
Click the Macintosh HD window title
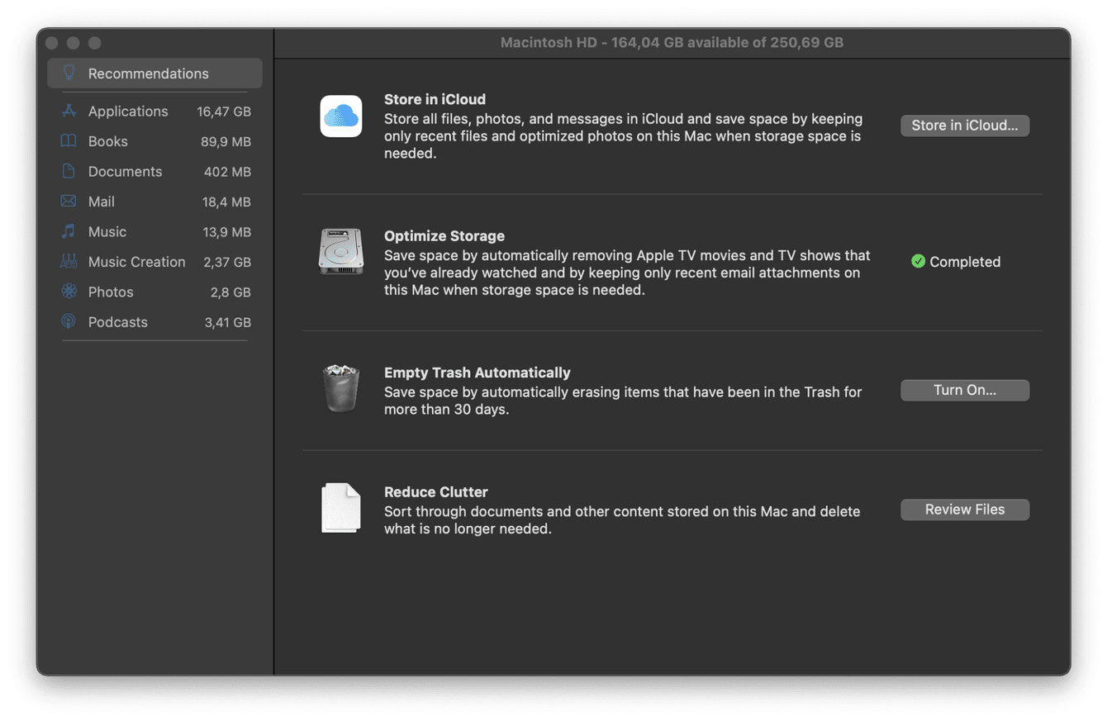coord(672,42)
